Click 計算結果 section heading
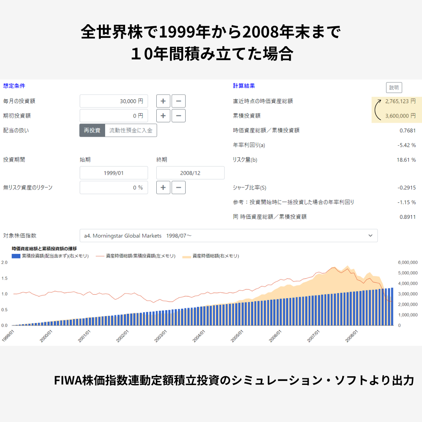 [x=244, y=86]
